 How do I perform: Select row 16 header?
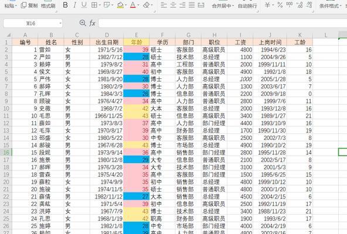click(6, 153)
